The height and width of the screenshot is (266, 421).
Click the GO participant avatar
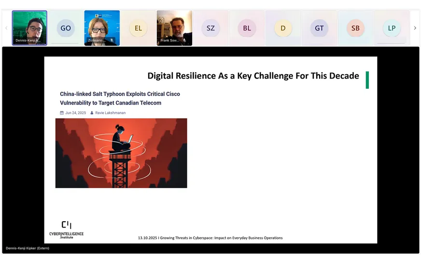pyautogui.click(x=66, y=28)
